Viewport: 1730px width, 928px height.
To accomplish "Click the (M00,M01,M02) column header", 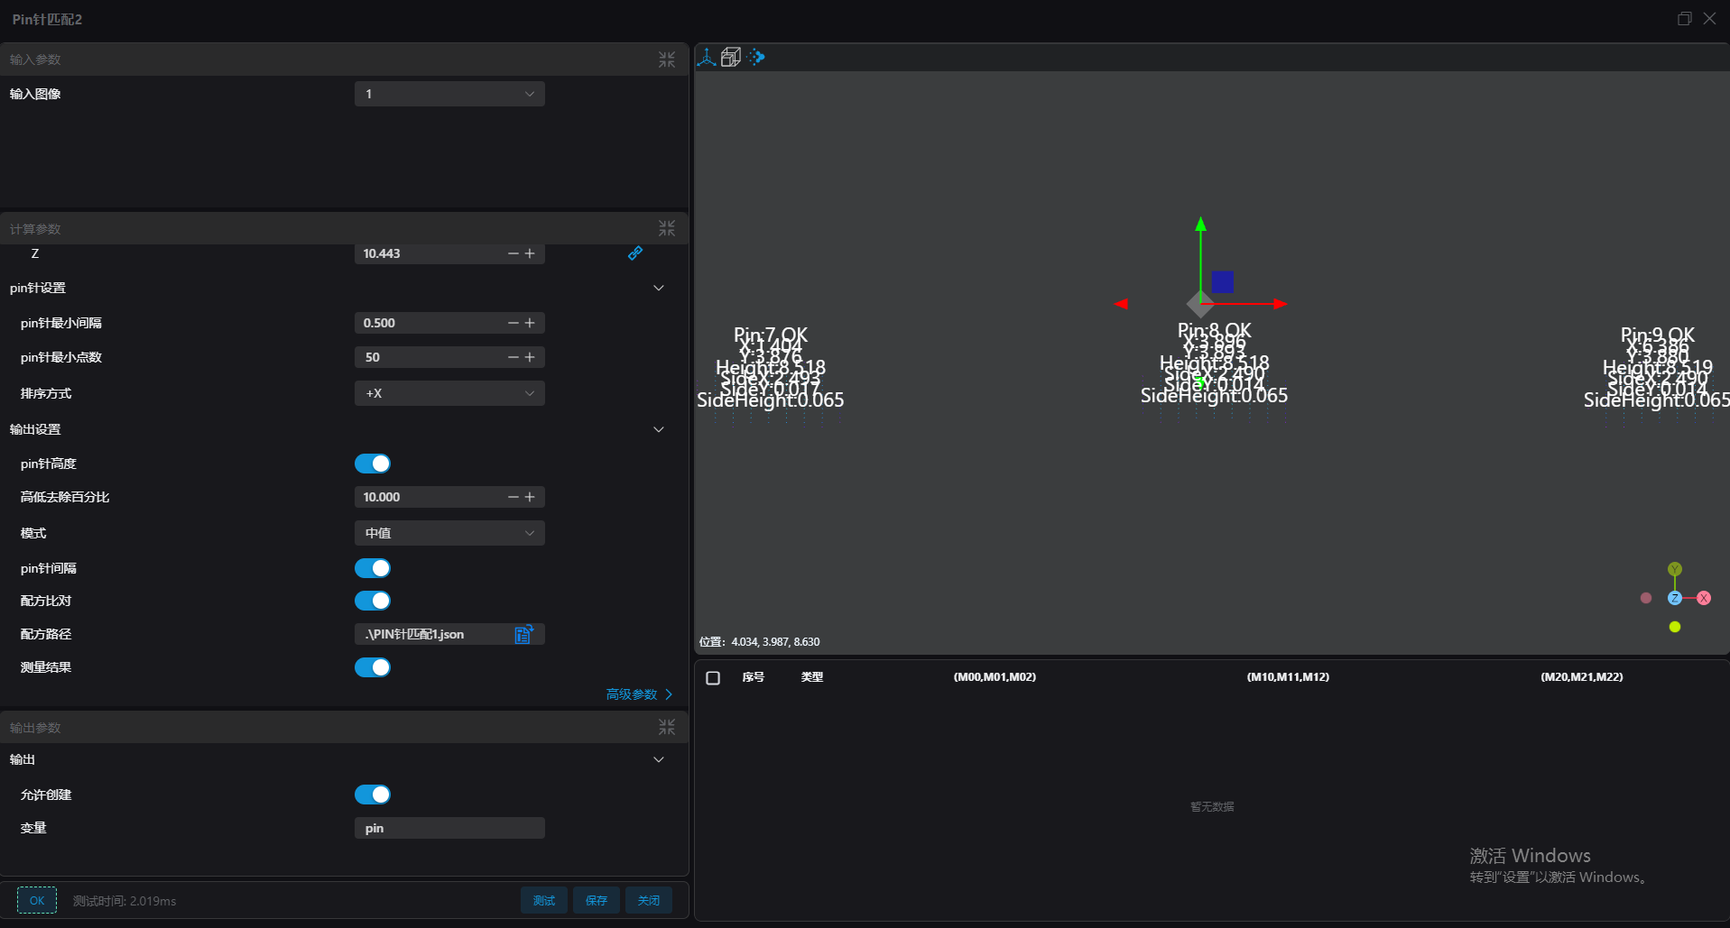I will tap(995, 677).
